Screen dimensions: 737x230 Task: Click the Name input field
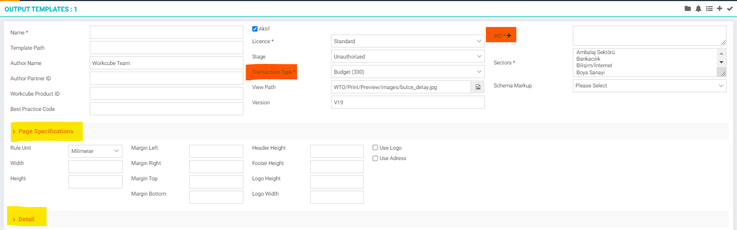coord(166,32)
